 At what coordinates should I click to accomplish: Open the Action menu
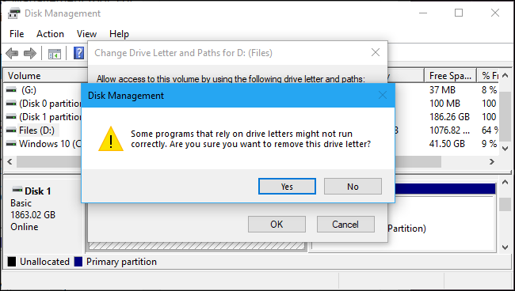click(x=50, y=34)
